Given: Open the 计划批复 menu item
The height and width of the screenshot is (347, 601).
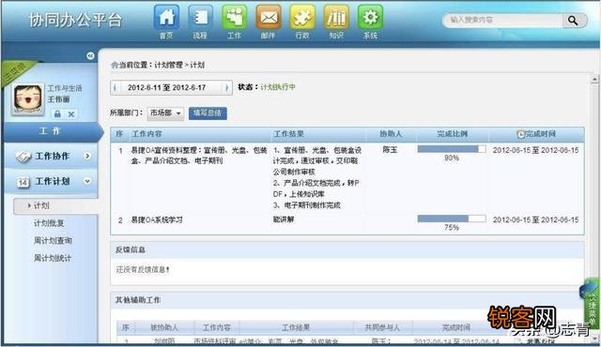Looking at the screenshot, I should (x=49, y=223).
